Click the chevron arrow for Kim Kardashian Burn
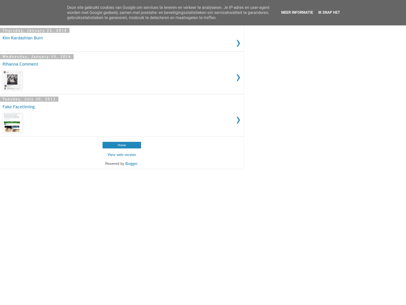Viewport: 406px width, 305px height. tap(238, 43)
